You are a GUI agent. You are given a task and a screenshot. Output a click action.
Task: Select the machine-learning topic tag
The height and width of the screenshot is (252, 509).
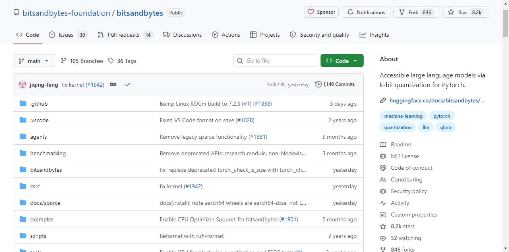coord(403,116)
